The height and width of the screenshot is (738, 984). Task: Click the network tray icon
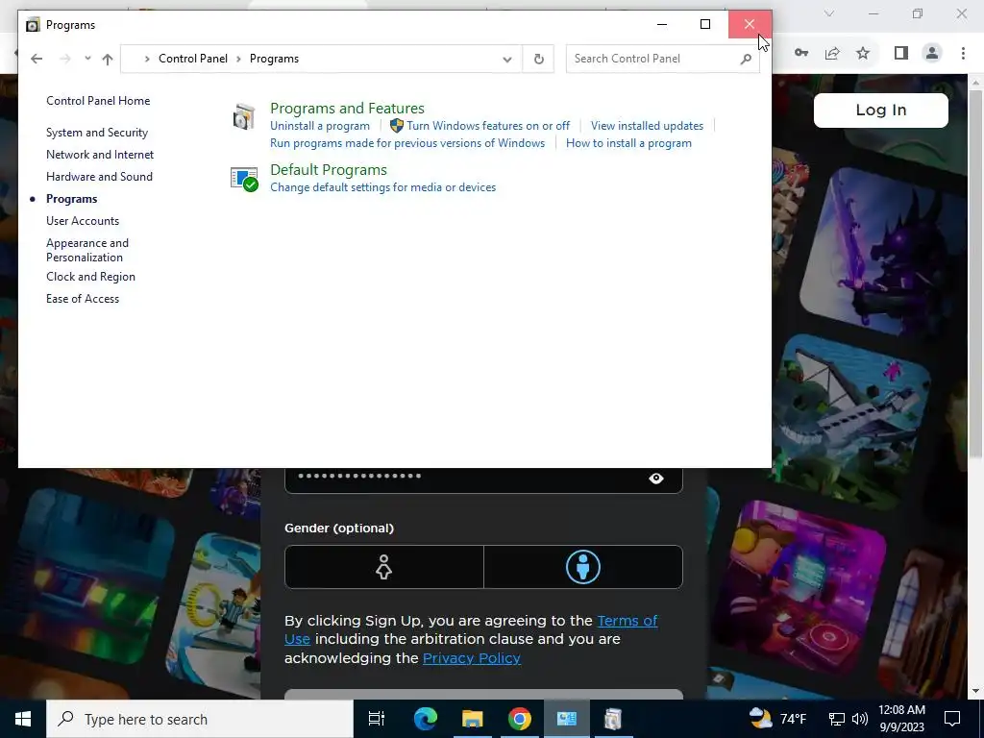click(x=836, y=719)
